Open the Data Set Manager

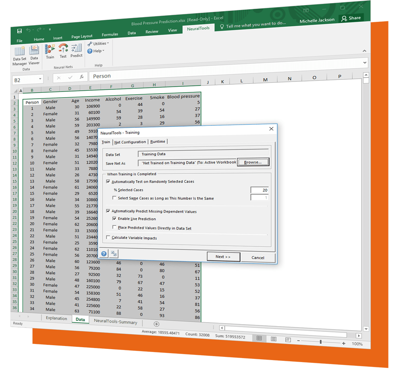[19, 54]
